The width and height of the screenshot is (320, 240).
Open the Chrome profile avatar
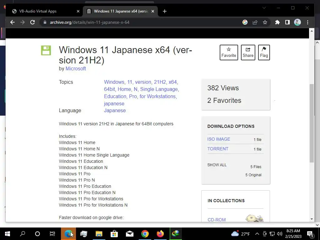coord(297,22)
